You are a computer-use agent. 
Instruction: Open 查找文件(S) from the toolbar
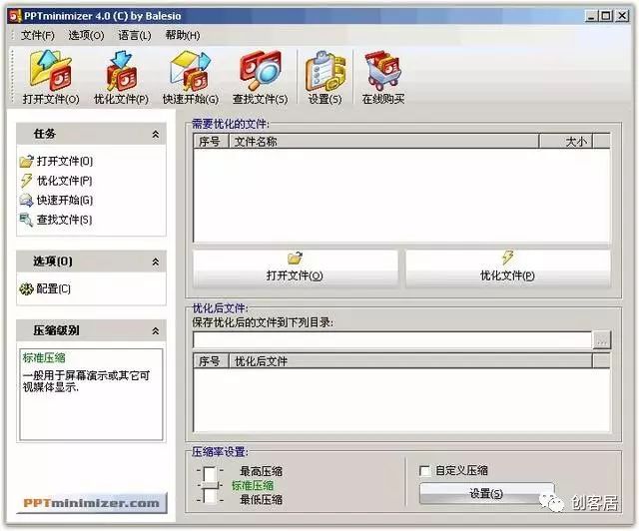click(x=260, y=77)
